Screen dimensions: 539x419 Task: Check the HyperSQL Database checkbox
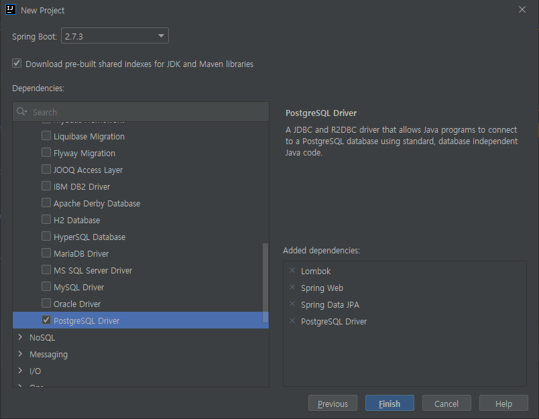point(46,237)
